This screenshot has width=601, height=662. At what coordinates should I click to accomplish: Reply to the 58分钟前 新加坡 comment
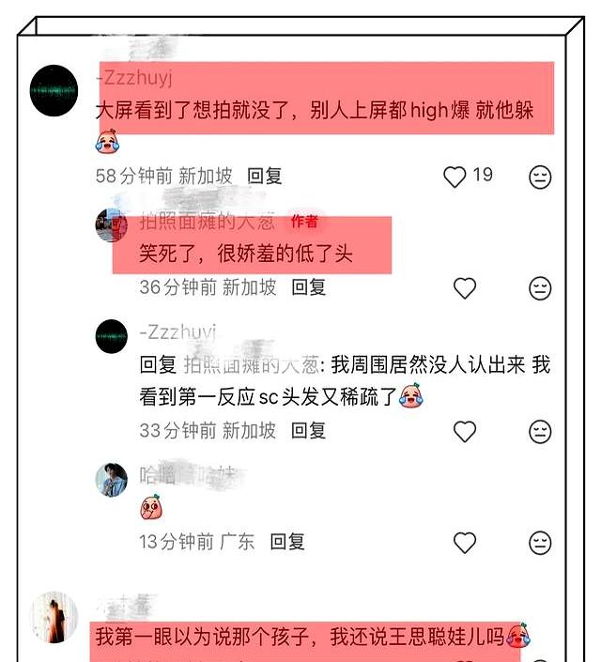[x=265, y=176]
